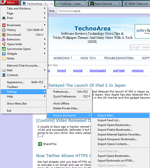The height and width of the screenshot is (168, 150).
Task: Toggle Work Offline option
Action: click(61, 104)
